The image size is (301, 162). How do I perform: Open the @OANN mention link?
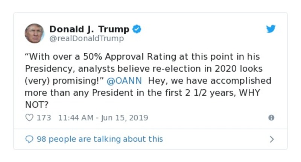[x=125, y=81]
